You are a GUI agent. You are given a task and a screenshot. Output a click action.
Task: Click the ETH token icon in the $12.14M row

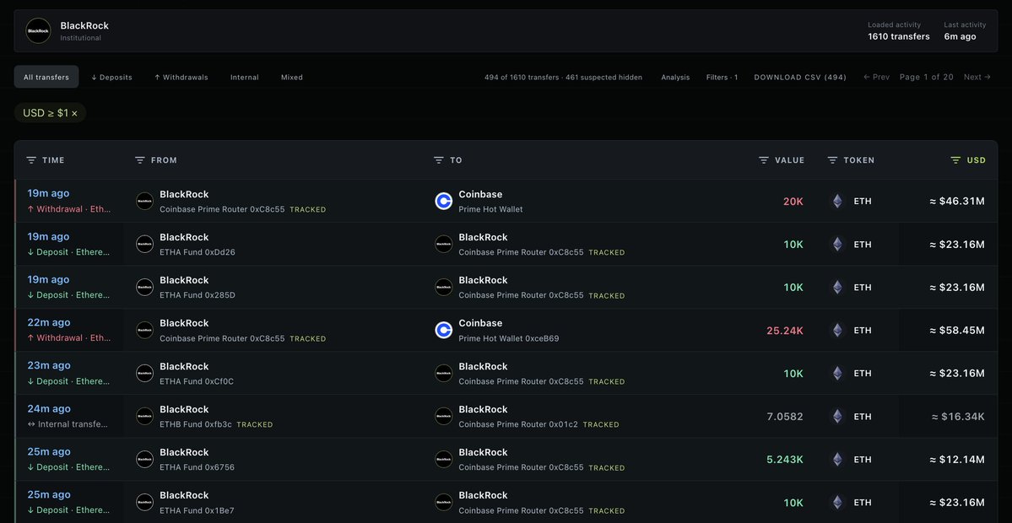837,459
